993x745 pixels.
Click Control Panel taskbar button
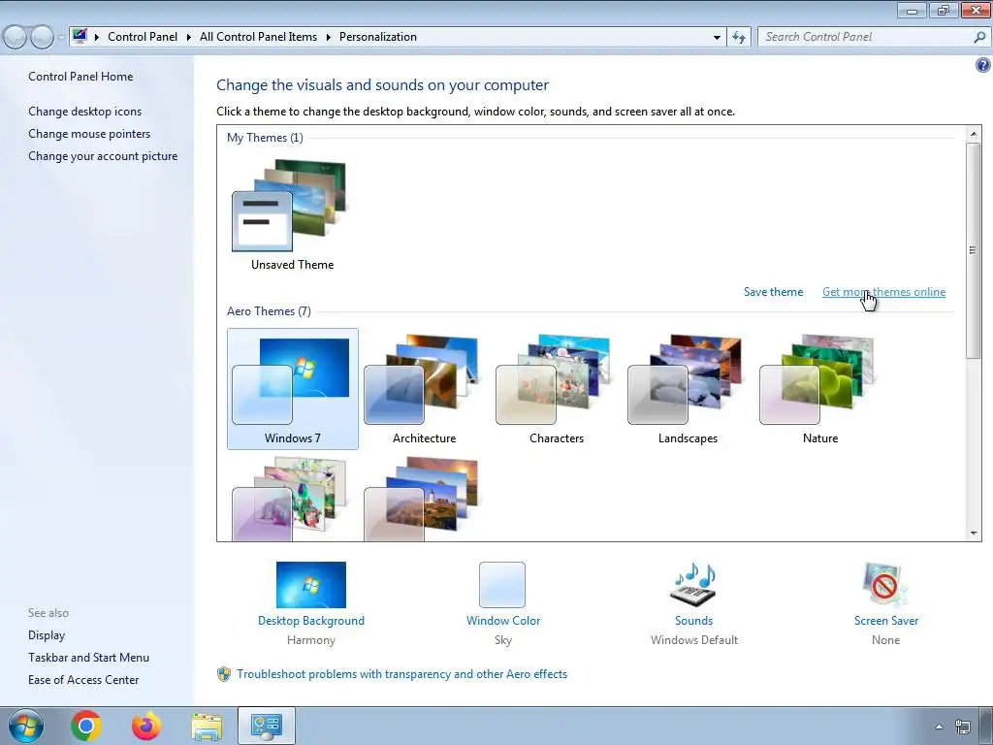coord(267,726)
